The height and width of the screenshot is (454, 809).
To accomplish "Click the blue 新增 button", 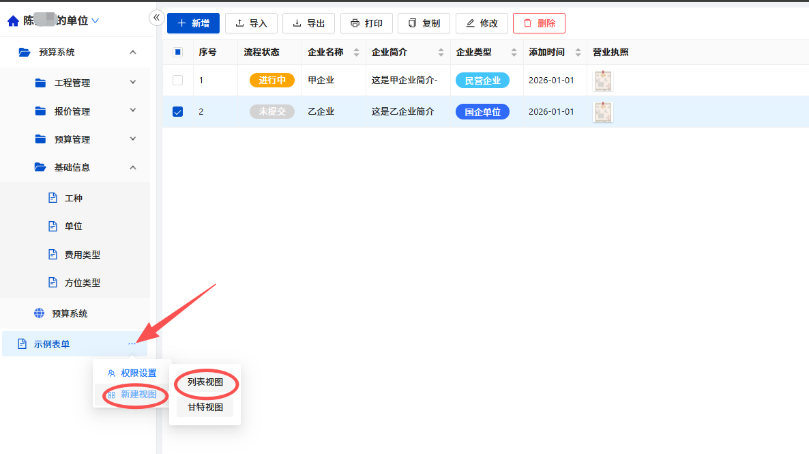I will (x=194, y=23).
